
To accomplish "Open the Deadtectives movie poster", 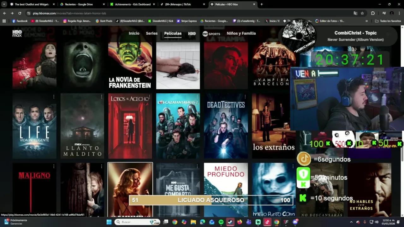I will 226,126.
